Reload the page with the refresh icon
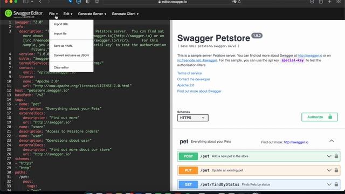The width and height of the screenshot is (345, 194). [x=239, y=2]
